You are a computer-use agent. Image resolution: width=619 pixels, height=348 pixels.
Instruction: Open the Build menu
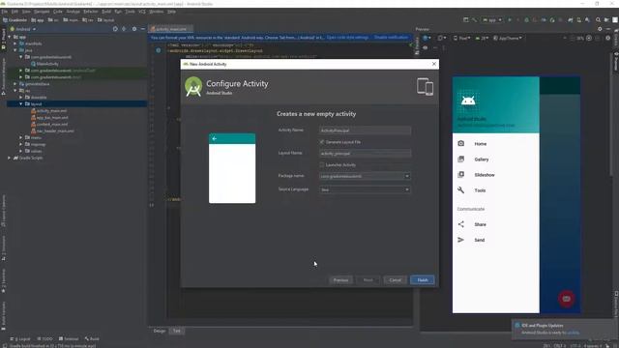click(106, 12)
